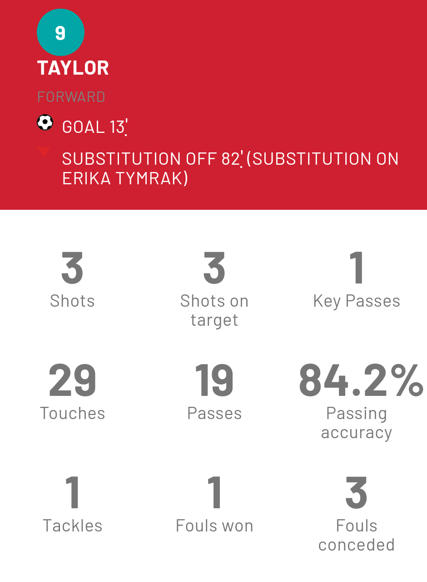Select the Touches label under 29

click(x=72, y=413)
